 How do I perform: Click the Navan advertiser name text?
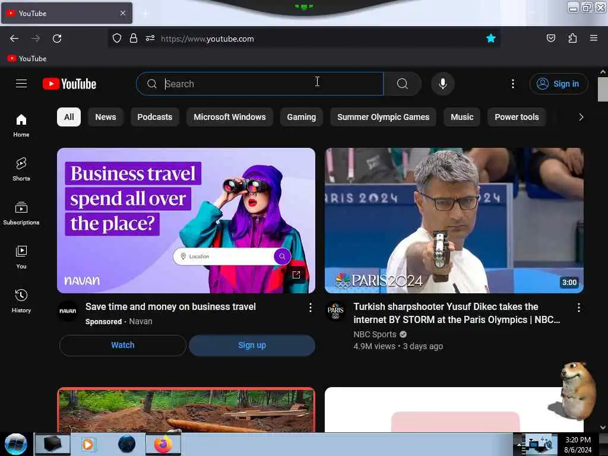tap(140, 321)
